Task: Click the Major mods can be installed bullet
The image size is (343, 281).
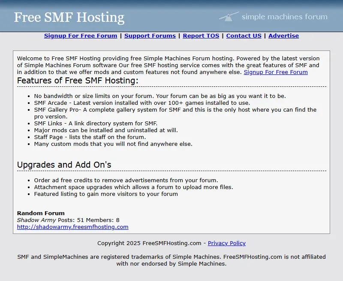Action: click(x=106, y=130)
